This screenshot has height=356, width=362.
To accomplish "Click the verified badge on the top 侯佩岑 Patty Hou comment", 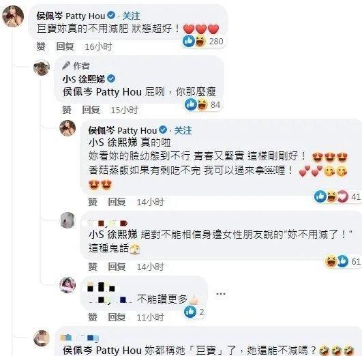I will 112,16.
